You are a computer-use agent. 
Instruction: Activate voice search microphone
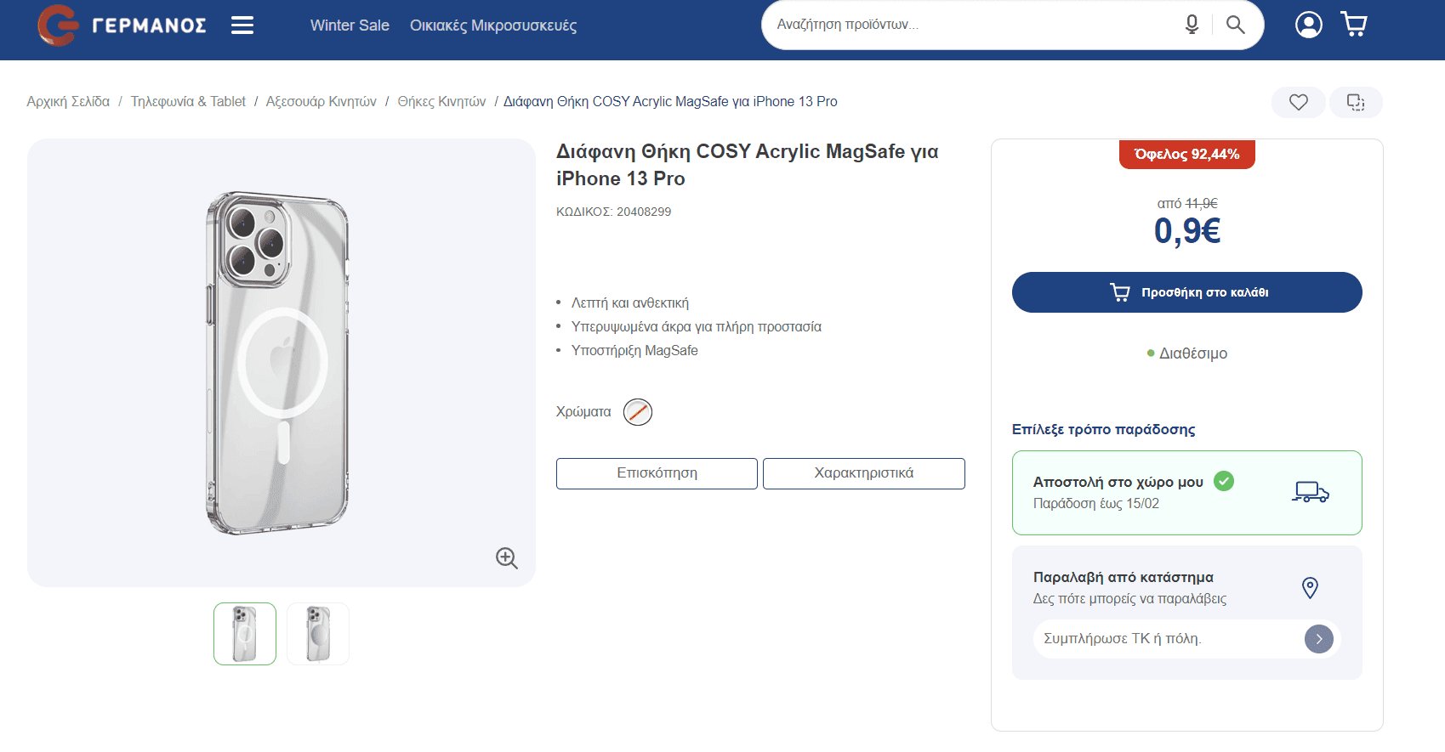pyautogui.click(x=1192, y=25)
